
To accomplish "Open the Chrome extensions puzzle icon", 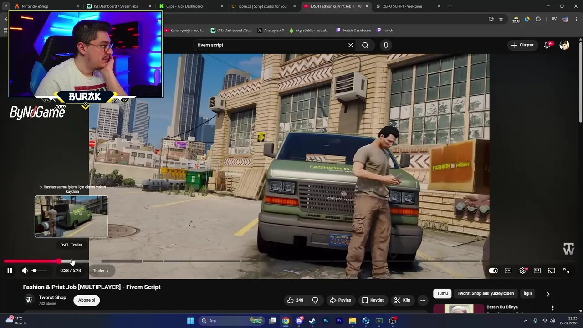I will coord(538,19).
